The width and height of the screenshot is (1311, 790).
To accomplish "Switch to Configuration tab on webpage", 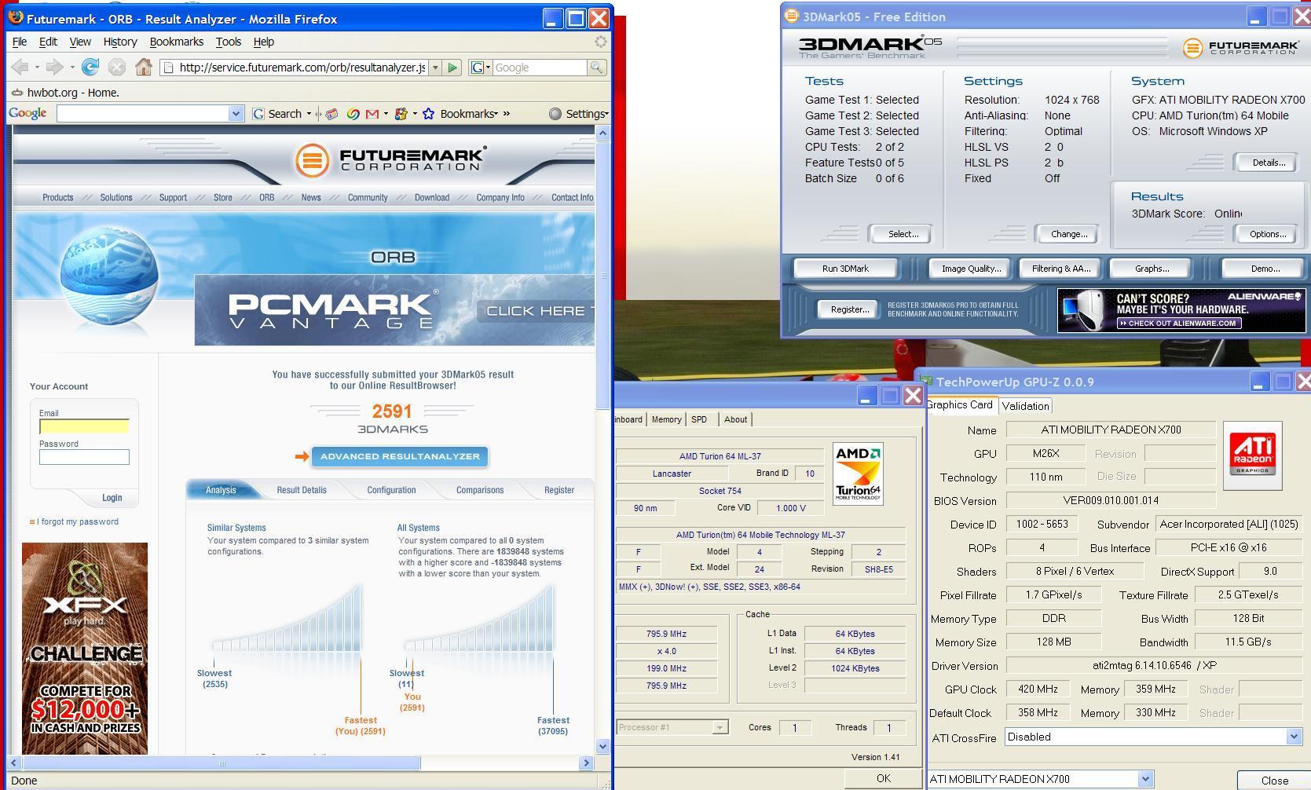I will click(391, 490).
